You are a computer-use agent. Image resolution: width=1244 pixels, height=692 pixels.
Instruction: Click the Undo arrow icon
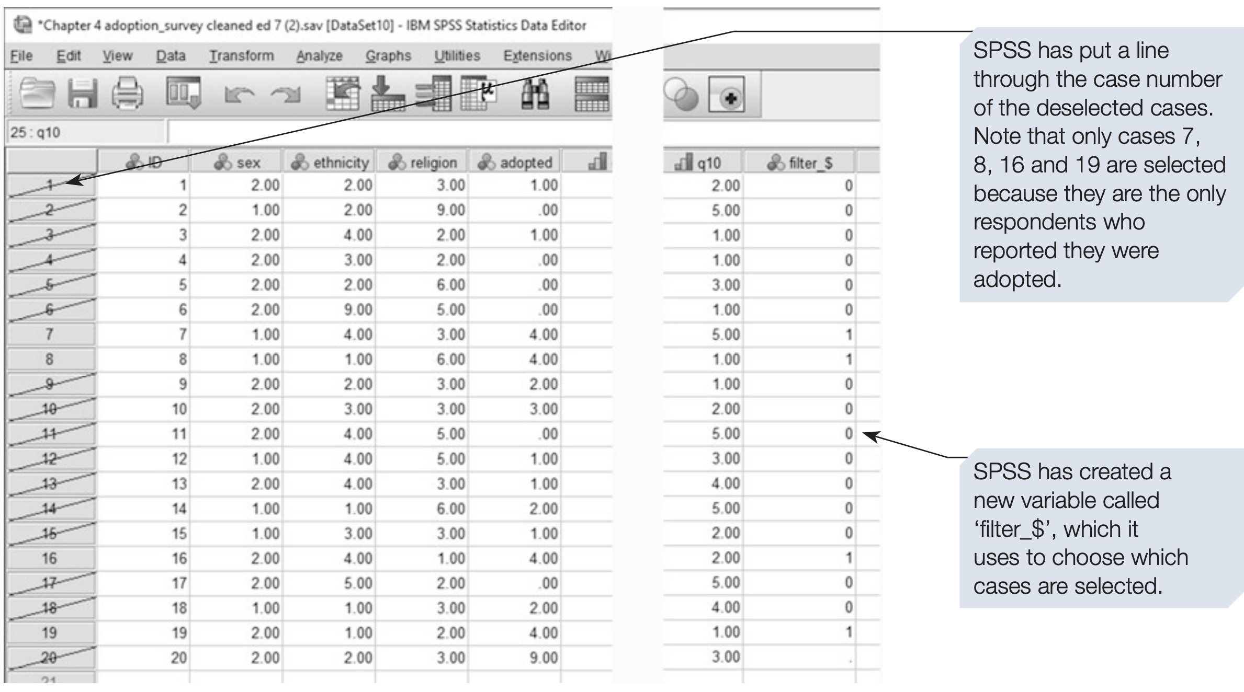[x=239, y=95]
